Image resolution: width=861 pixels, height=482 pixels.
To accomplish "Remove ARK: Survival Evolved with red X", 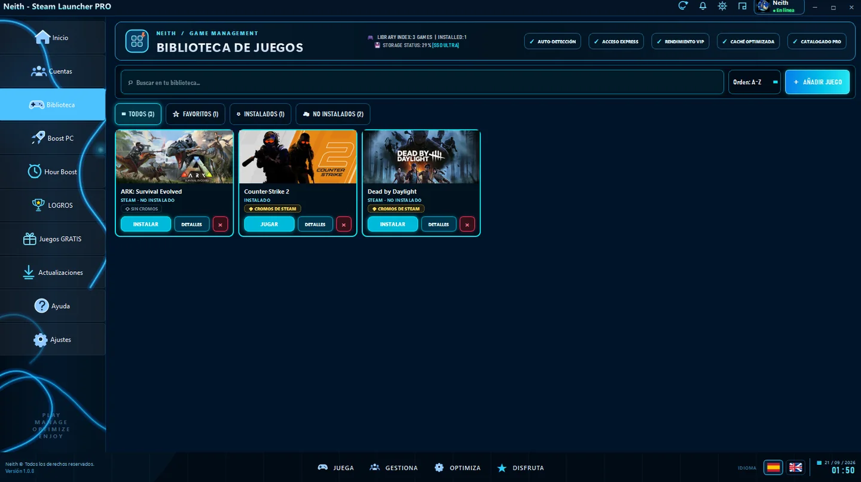I will pyautogui.click(x=220, y=224).
